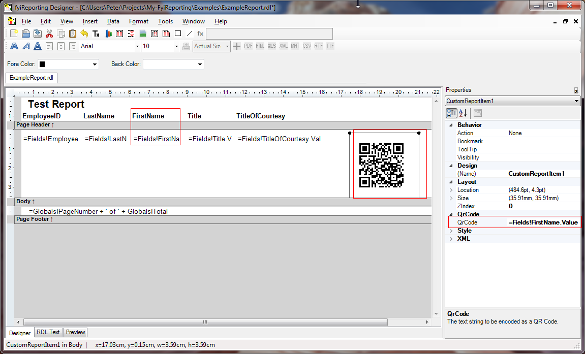This screenshot has height=354, width=585.
Task: Select the Image insert tool
Action: pos(143,34)
